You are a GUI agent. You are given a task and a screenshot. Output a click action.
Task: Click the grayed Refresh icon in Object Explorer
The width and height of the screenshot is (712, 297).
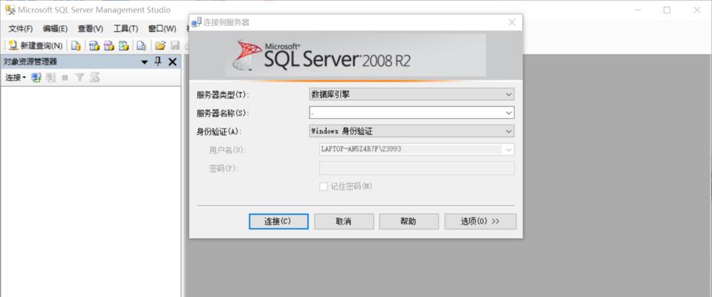[x=94, y=78]
